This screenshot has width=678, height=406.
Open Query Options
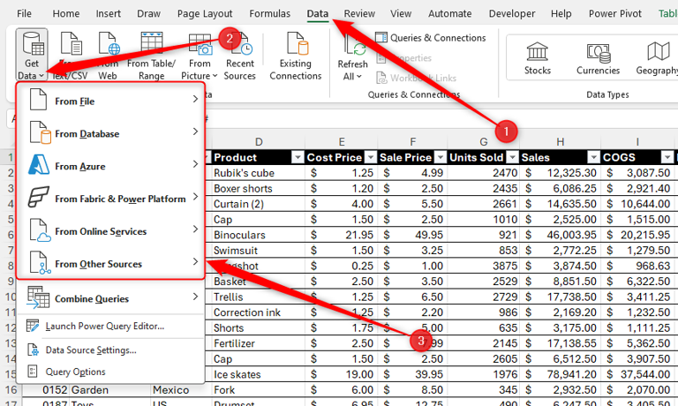pyautogui.click(x=110, y=372)
